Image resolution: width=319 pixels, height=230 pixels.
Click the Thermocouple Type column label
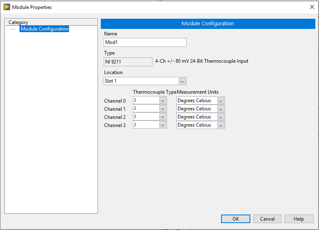tap(154, 92)
